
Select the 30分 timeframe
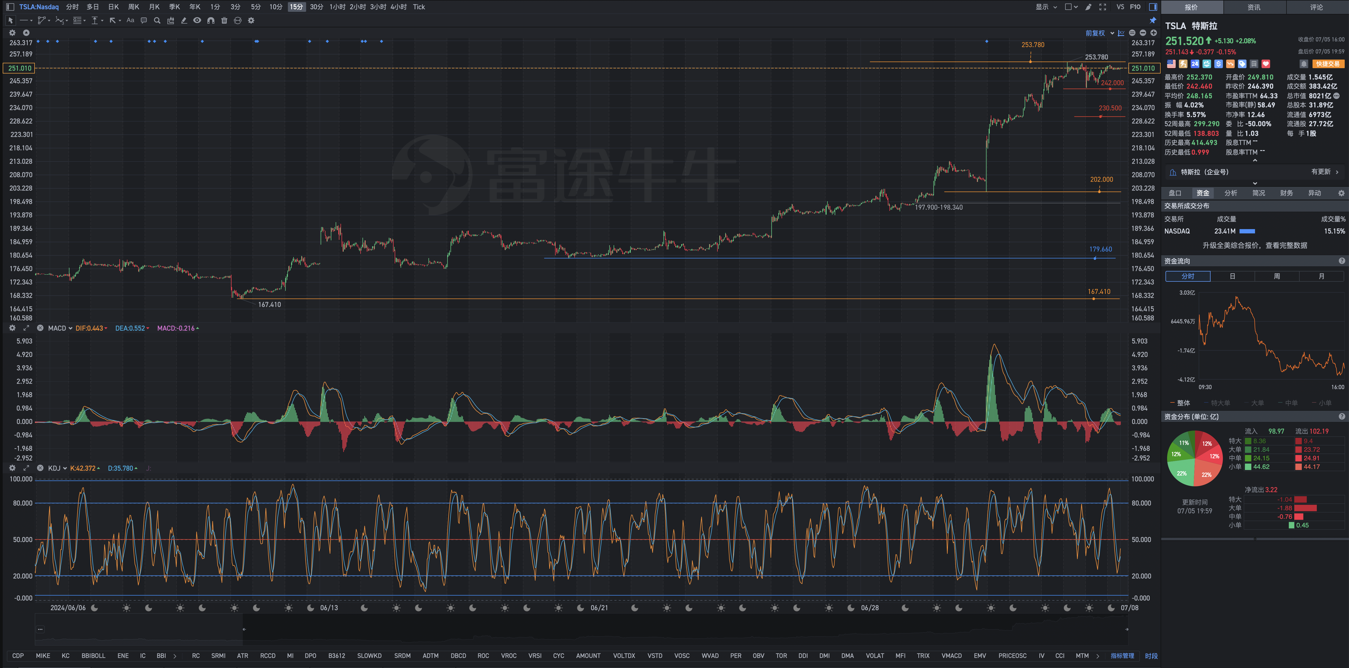[316, 7]
